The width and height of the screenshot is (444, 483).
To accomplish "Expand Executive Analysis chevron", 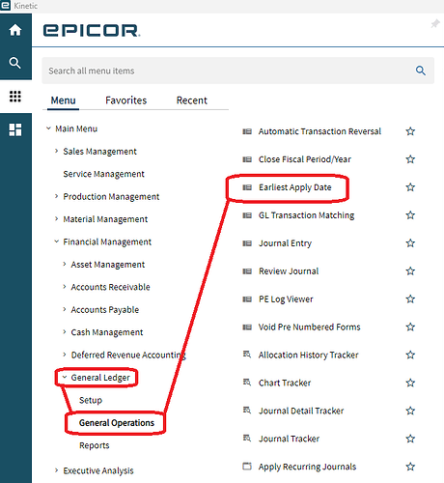I will [x=56, y=470].
